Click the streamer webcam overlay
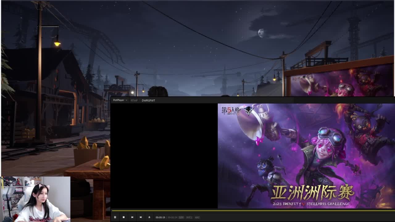The height and width of the screenshot is (222, 395). pos(35,199)
